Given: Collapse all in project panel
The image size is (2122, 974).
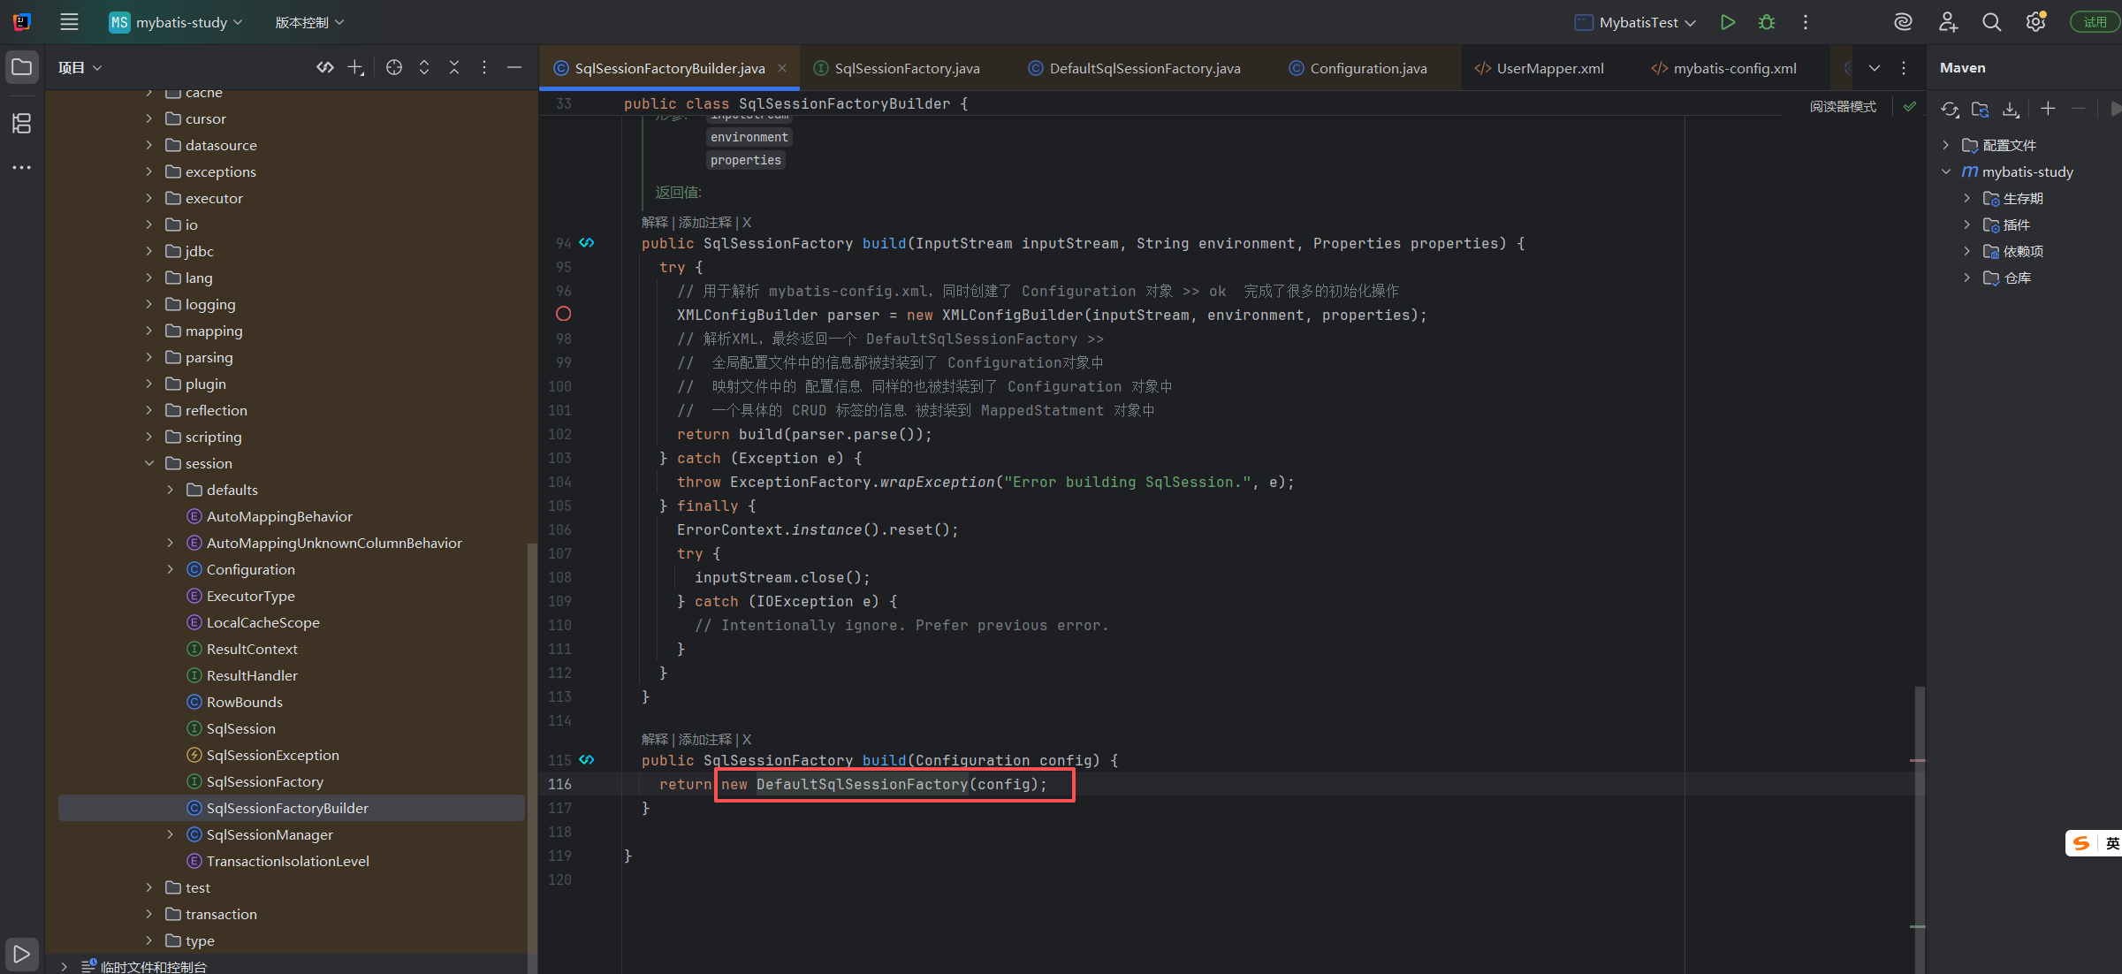Looking at the screenshot, I should 454,67.
